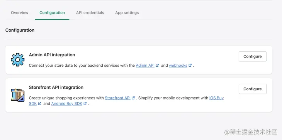Configure the Admin API integration
Screen dimensions: 282x140
click(x=253, y=56)
